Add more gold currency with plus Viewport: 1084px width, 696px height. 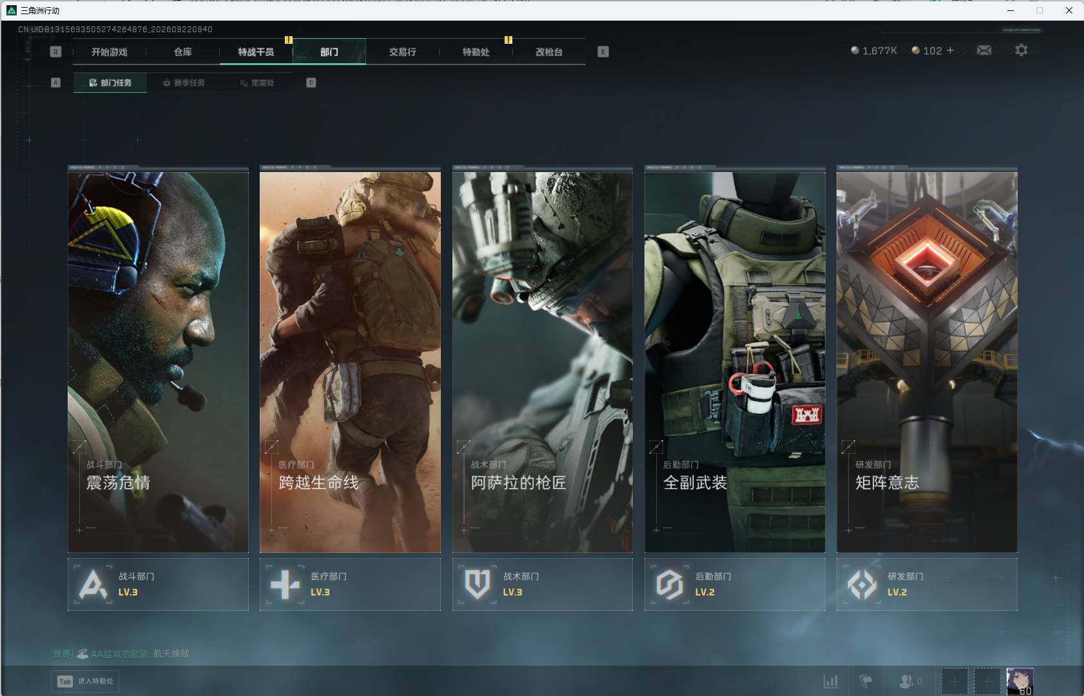tap(950, 50)
